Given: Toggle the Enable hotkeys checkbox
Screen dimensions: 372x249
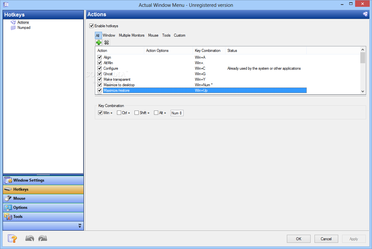Looking at the screenshot, I should click(91, 26).
